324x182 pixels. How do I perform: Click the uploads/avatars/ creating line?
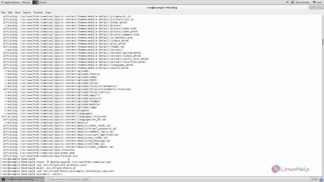click(x=53, y=98)
